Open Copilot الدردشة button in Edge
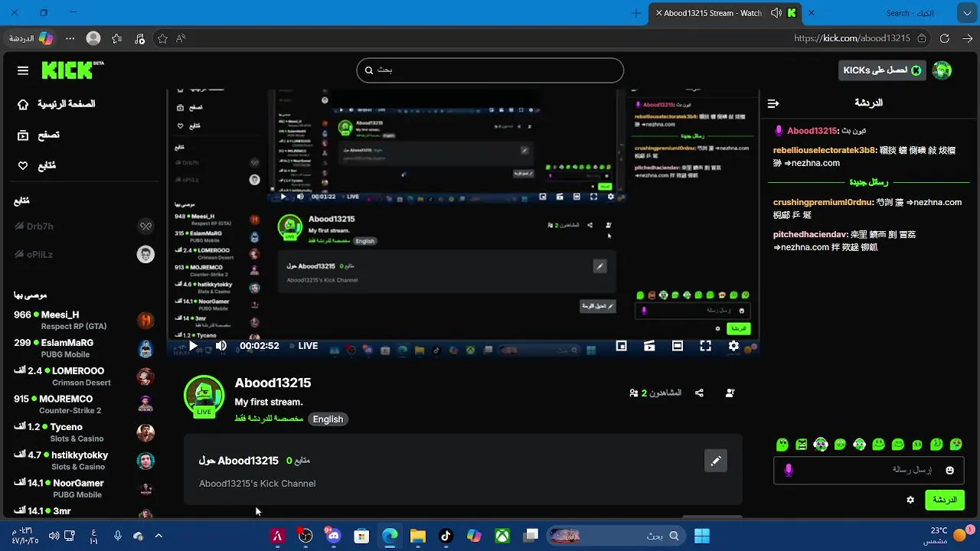The height and width of the screenshot is (551, 980). coord(31,38)
